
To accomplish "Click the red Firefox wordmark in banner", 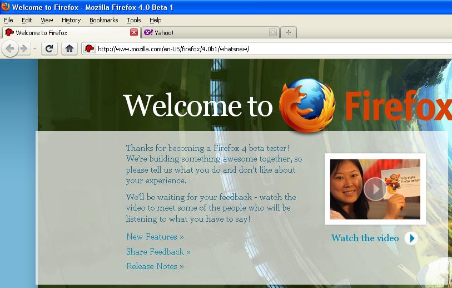I will coord(399,105).
